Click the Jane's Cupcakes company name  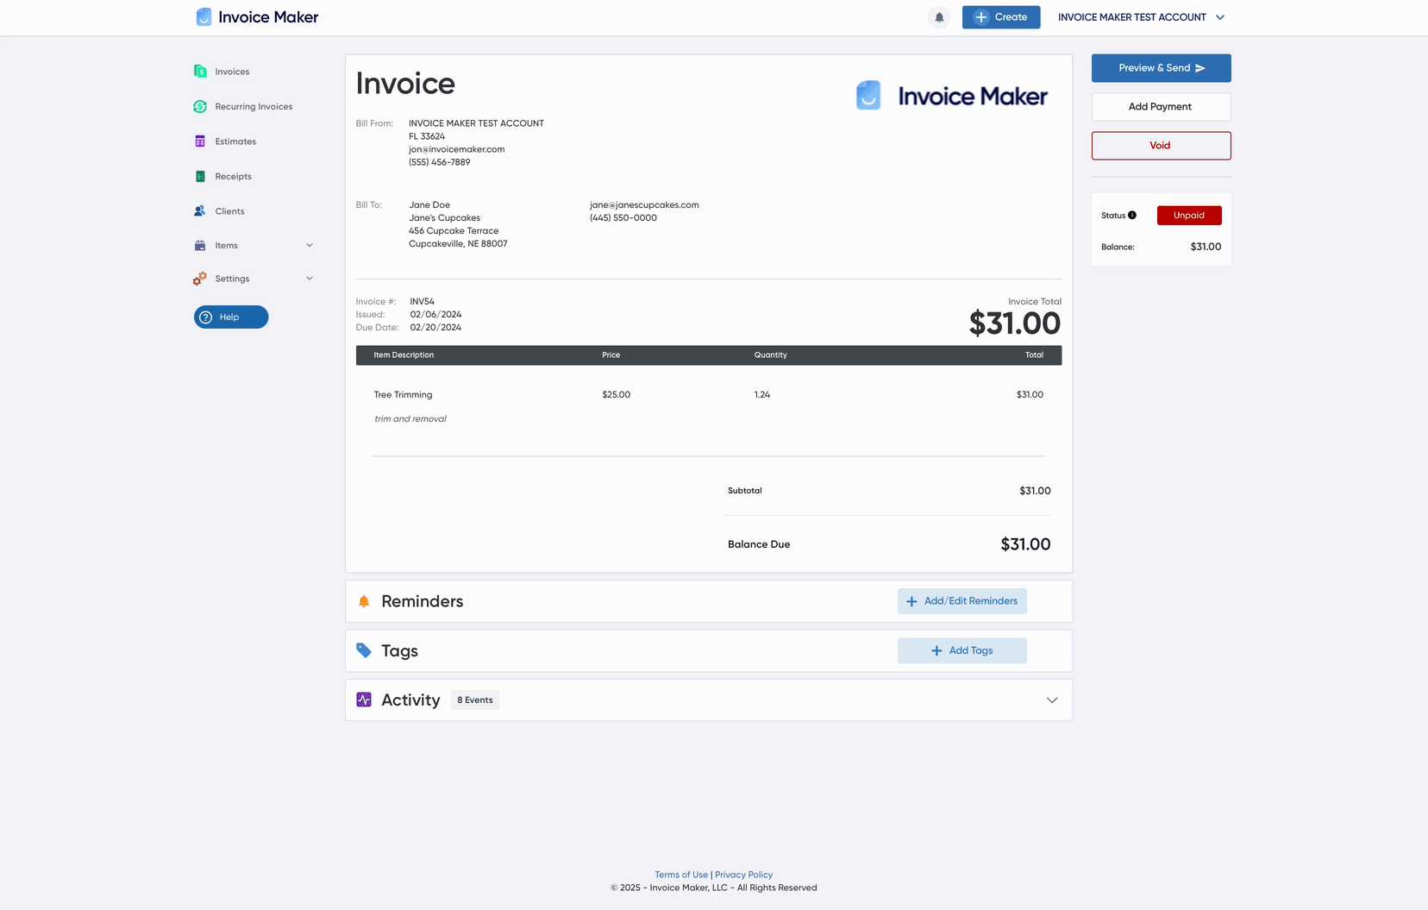445,218
